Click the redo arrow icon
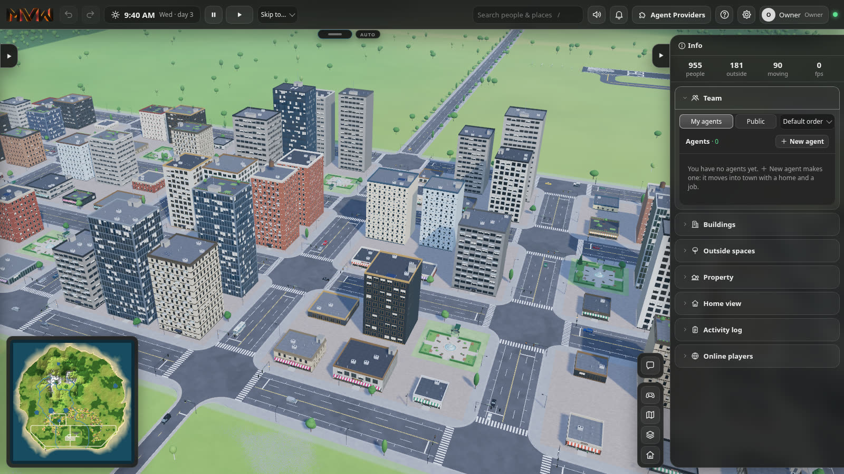Viewport: 844px width, 474px height. coord(90,15)
